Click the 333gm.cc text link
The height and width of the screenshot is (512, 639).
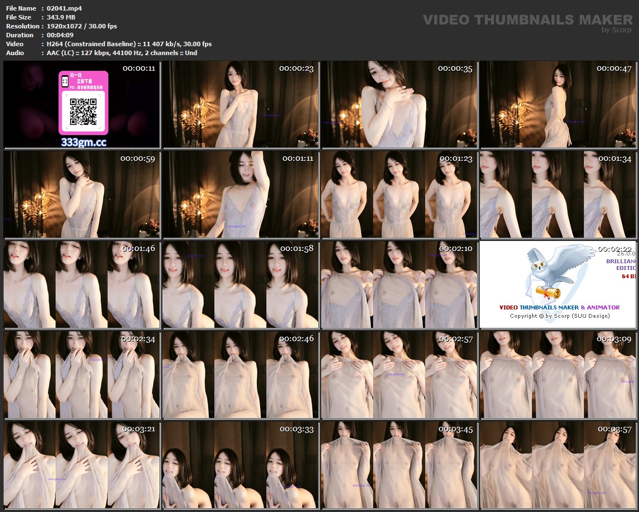tap(83, 142)
